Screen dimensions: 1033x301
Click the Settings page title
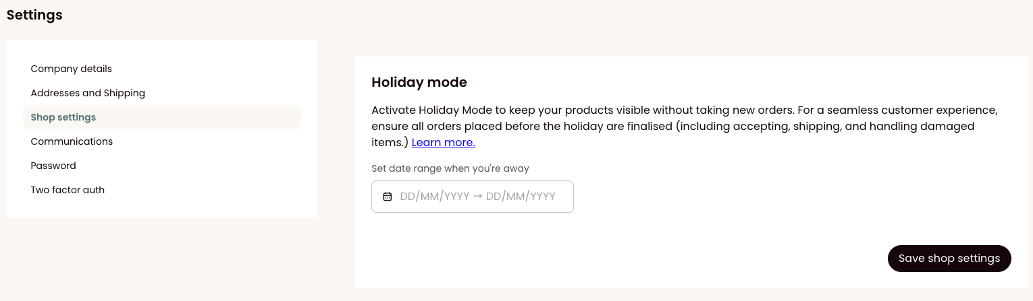tap(34, 15)
